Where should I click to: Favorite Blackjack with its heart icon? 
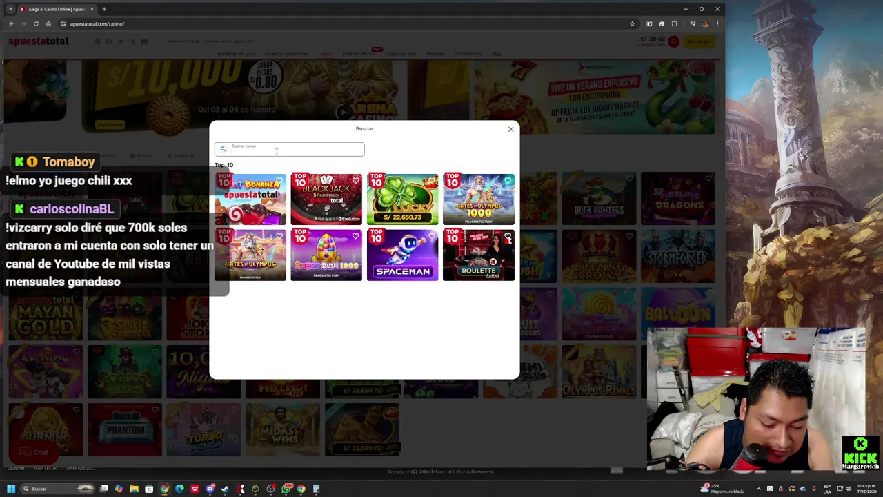pyautogui.click(x=355, y=181)
